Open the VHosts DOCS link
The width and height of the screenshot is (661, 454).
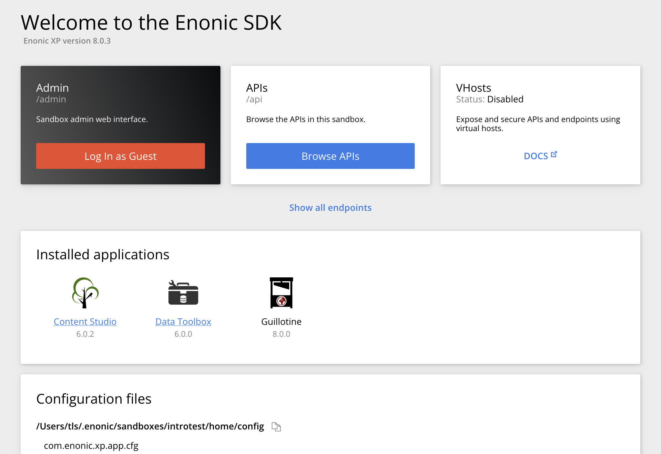coord(540,156)
